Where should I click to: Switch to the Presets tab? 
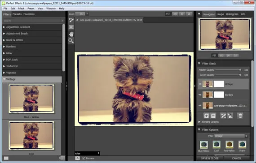[17, 14]
